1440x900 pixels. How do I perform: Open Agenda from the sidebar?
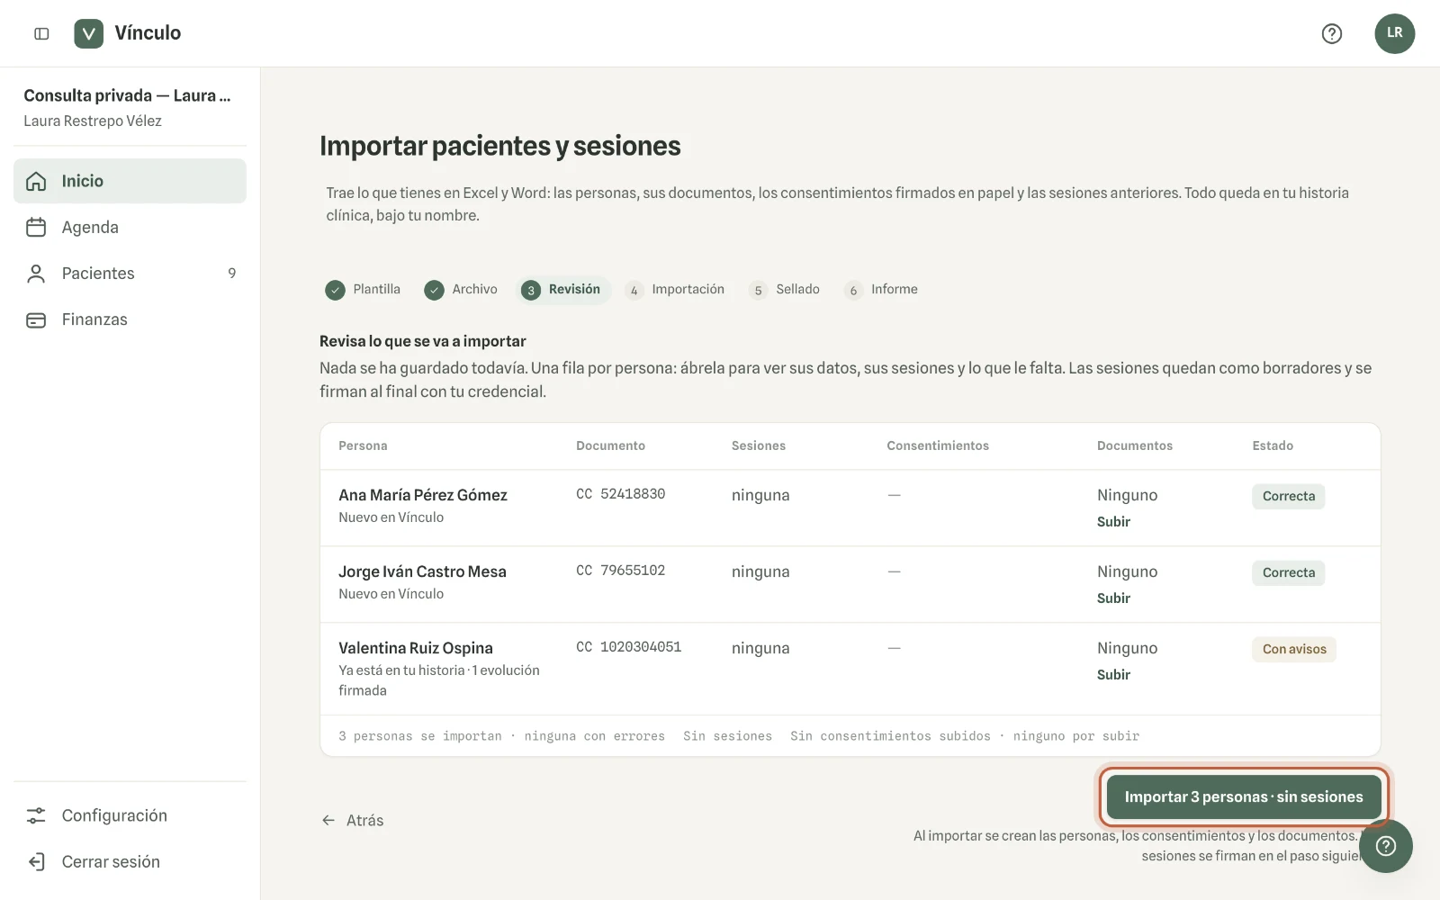coord(130,227)
